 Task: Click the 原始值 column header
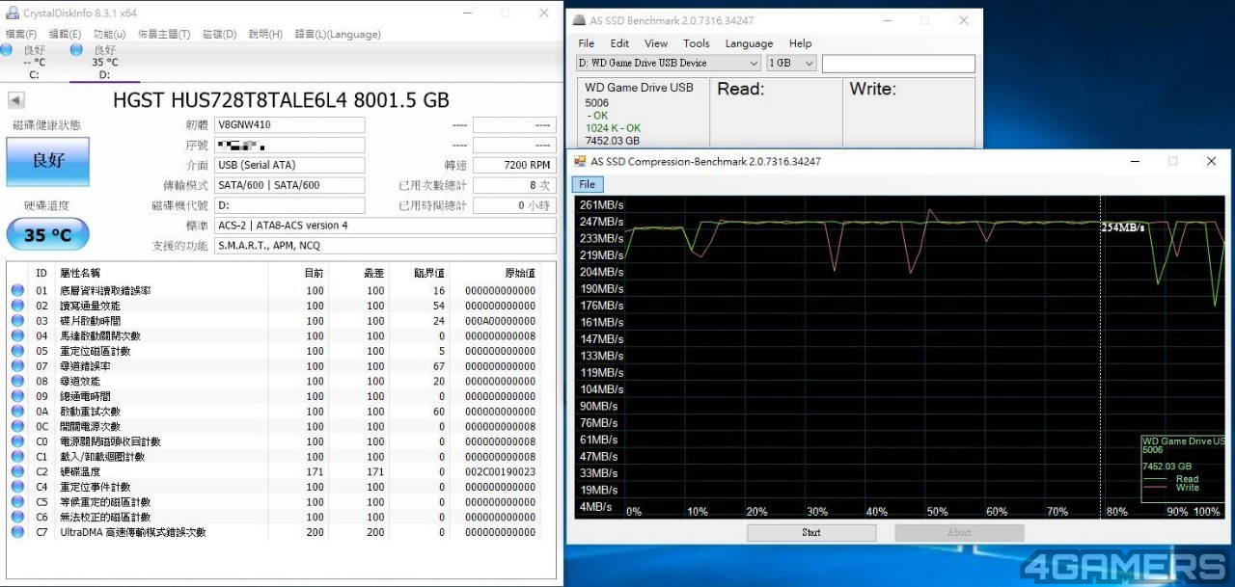pos(518,273)
